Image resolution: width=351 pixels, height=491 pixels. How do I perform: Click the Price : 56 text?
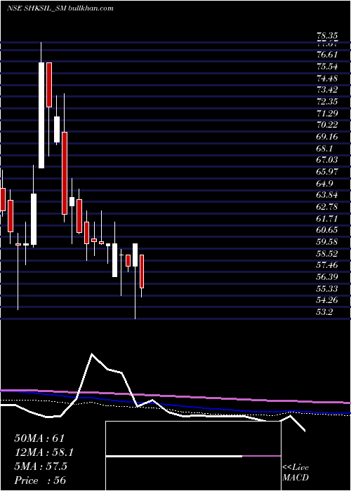(x=40, y=480)
